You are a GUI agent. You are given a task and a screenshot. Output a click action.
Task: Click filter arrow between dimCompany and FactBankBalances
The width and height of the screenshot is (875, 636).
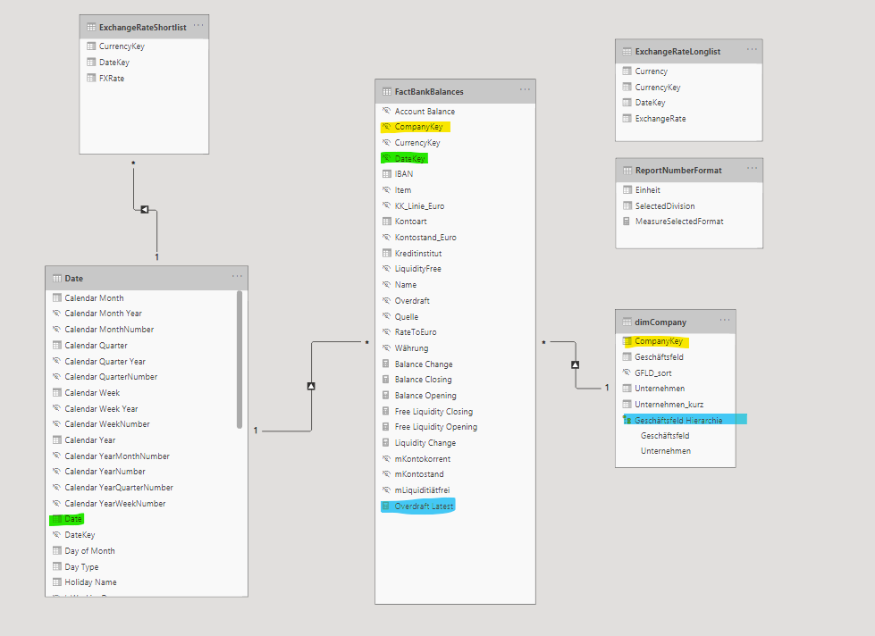(576, 364)
